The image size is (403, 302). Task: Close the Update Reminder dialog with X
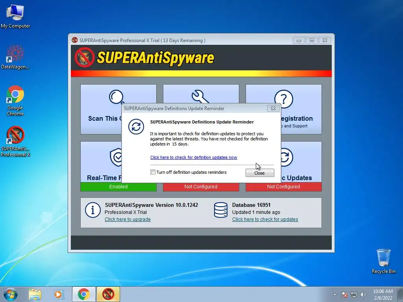coord(273,109)
